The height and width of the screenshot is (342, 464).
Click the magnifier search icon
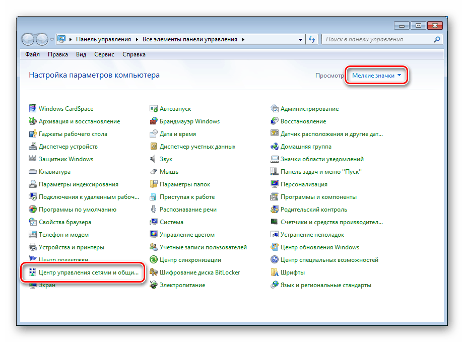[437, 39]
